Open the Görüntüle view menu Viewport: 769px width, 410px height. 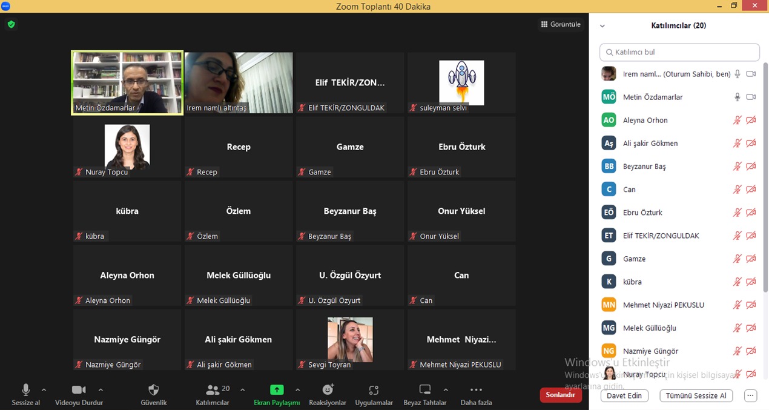click(561, 24)
